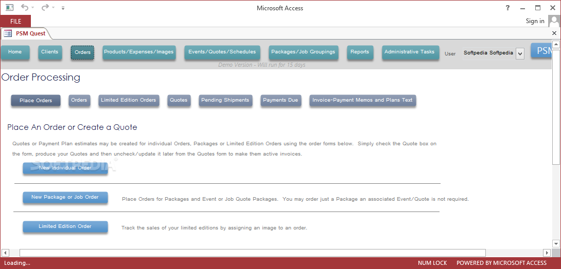
Task: Open the Reports section
Action: click(x=360, y=52)
